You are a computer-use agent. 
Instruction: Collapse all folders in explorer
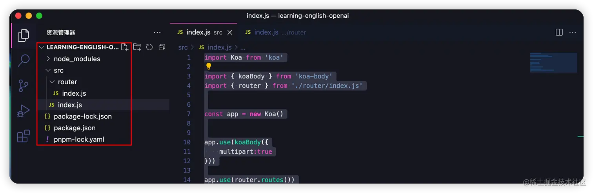point(162,47)
